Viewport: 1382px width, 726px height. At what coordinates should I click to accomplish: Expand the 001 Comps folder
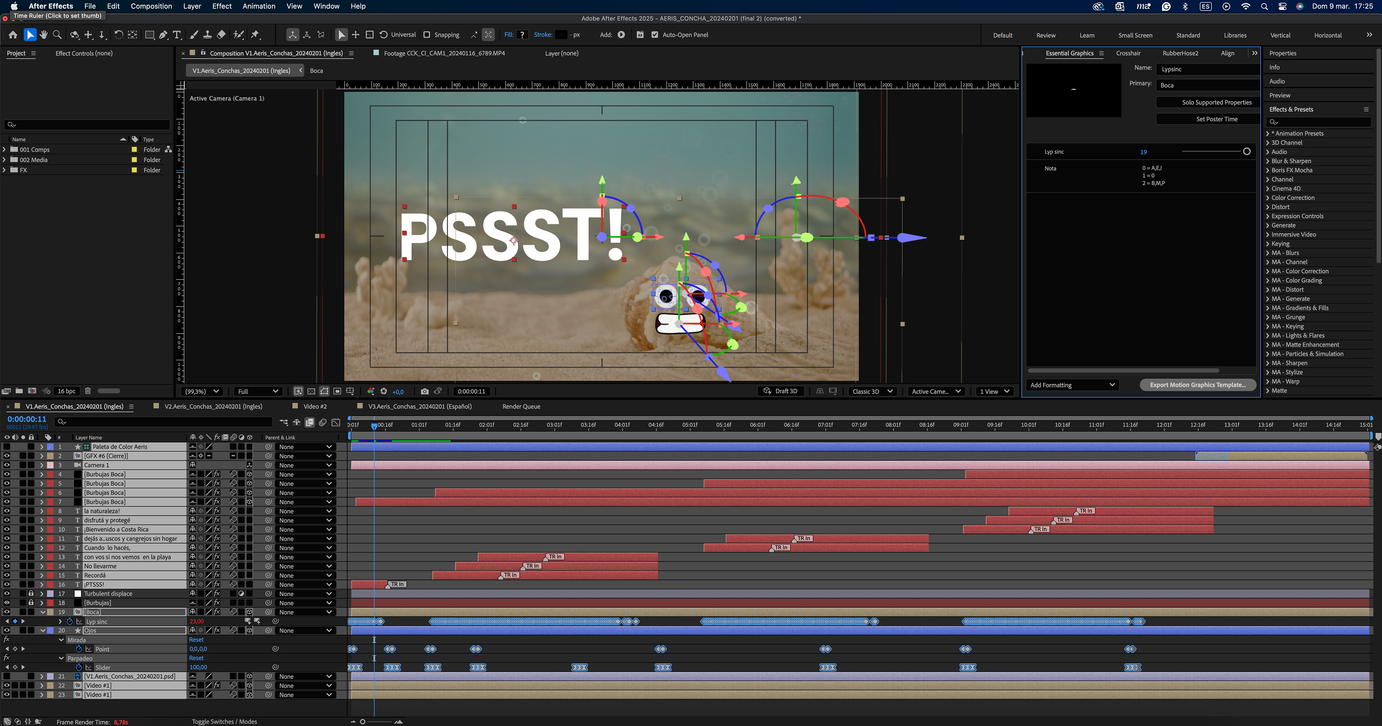5,150
